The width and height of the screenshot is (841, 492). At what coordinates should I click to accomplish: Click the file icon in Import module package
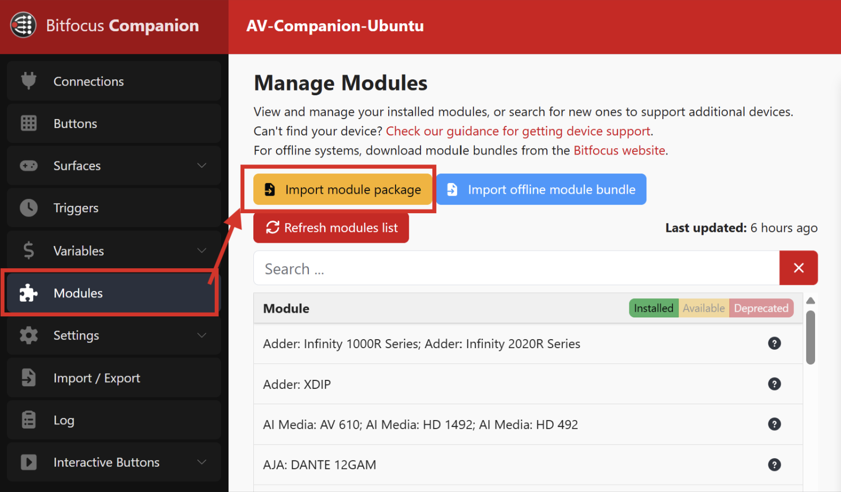tap(270, 189)
